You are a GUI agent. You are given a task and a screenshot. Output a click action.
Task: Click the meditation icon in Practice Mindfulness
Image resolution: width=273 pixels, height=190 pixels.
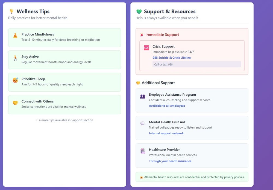tap(15, 36)
